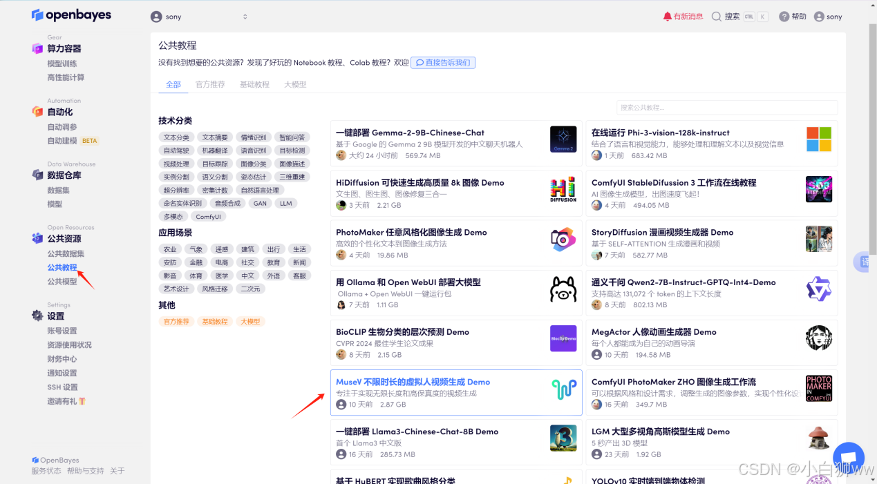Select the GAN tag
The image size is (877, 484).
pos(260,203)
